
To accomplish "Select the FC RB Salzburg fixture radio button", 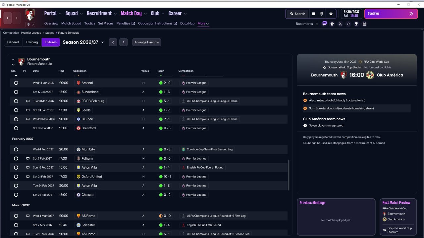I will click(x=16, y=101).
